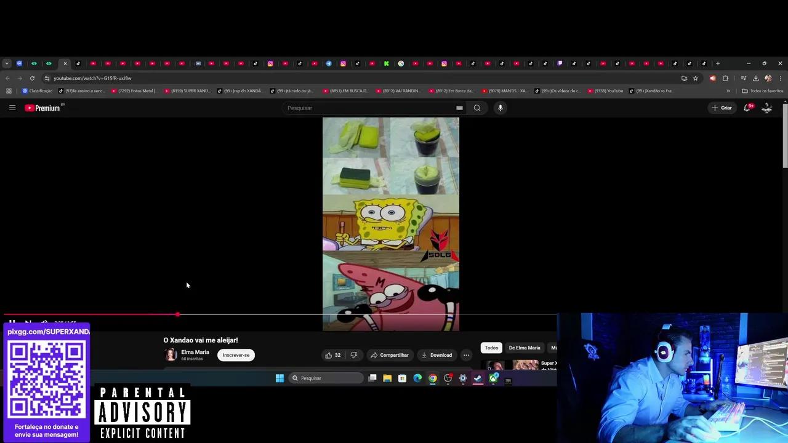Open Classificação bookmark
The width and height of the screenshot is (788, 443).
tap(37, 90)
